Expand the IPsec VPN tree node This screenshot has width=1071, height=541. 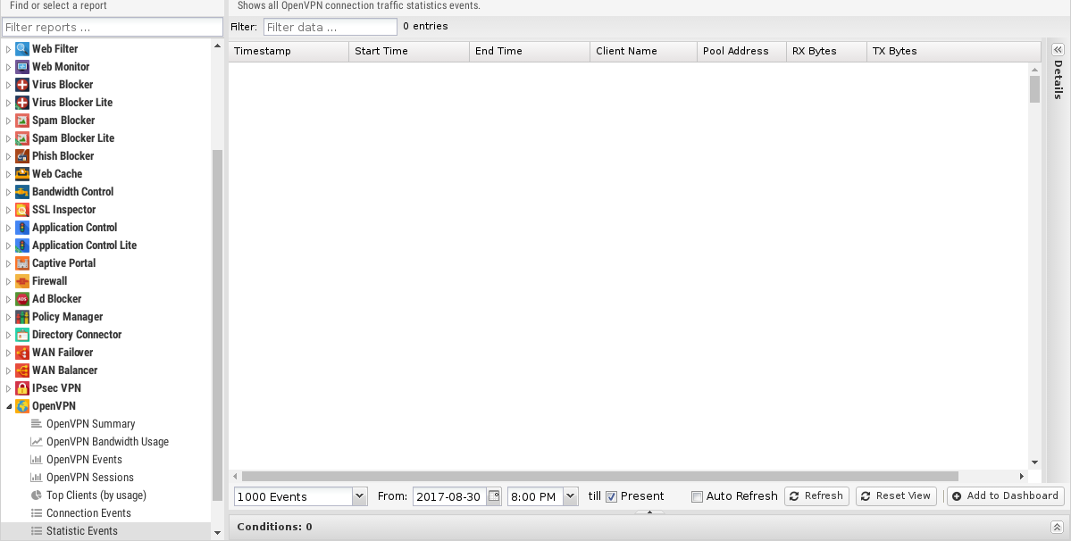pos(8,388)
